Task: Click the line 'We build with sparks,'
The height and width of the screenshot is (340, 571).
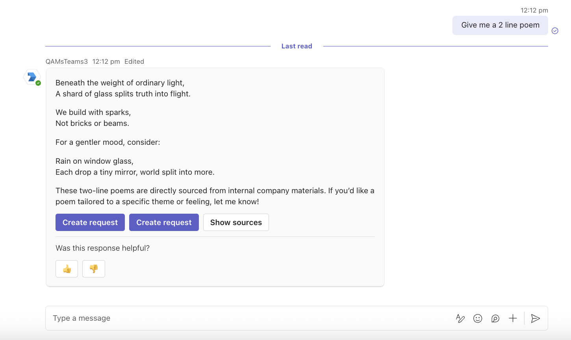Action: pyautogui.click(x=93, y=112)
